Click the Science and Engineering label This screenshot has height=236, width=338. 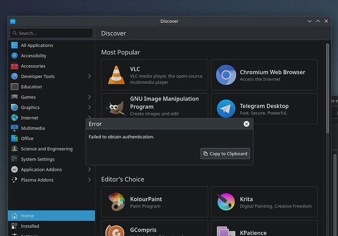point(47,149)
